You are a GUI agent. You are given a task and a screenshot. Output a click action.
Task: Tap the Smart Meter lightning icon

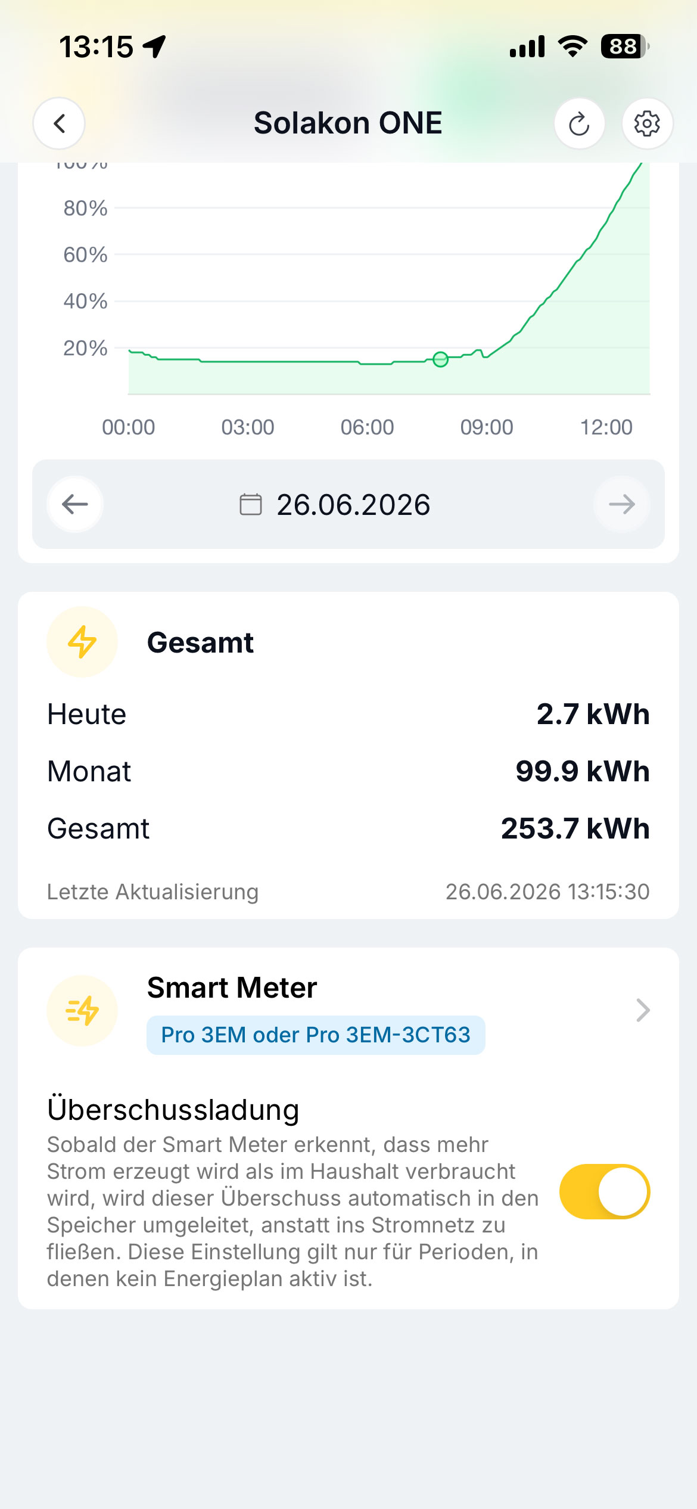(82, 1011)
